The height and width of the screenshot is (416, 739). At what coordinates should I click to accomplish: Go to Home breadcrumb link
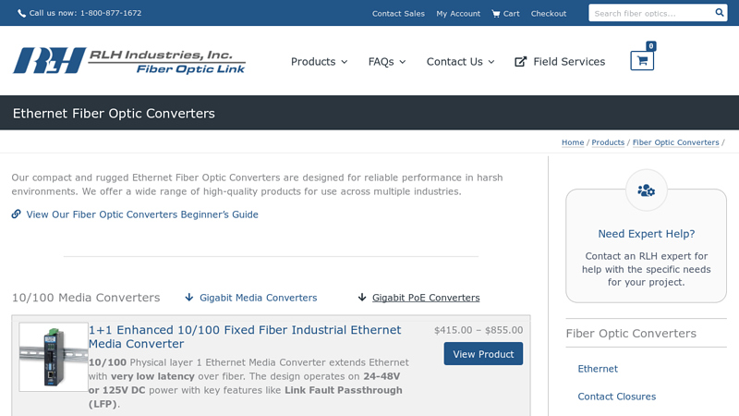(x=573, y=142)
